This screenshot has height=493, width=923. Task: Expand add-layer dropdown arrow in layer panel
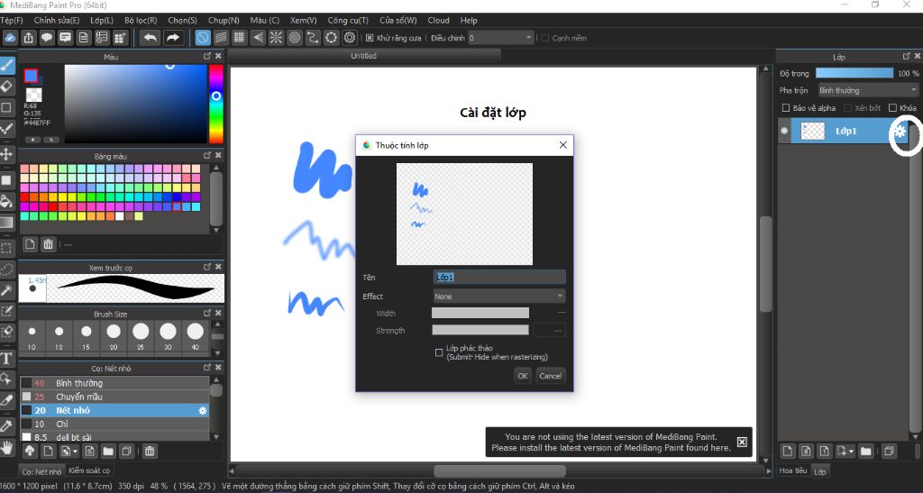(x=852, y=452)
